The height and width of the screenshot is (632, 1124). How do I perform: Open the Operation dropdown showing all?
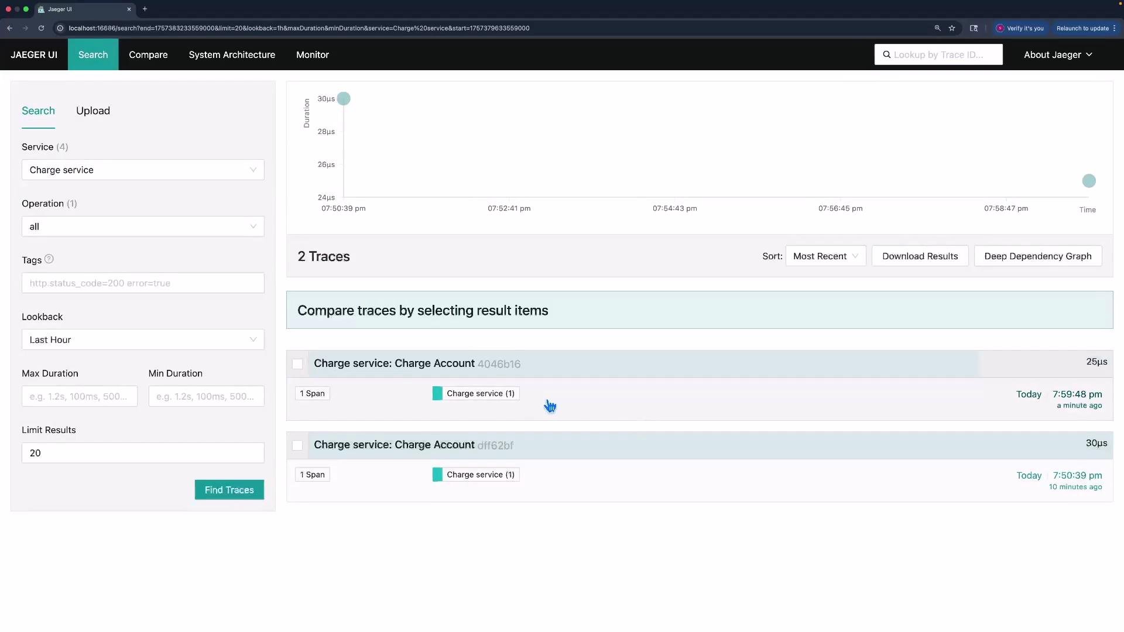[143, 226]
